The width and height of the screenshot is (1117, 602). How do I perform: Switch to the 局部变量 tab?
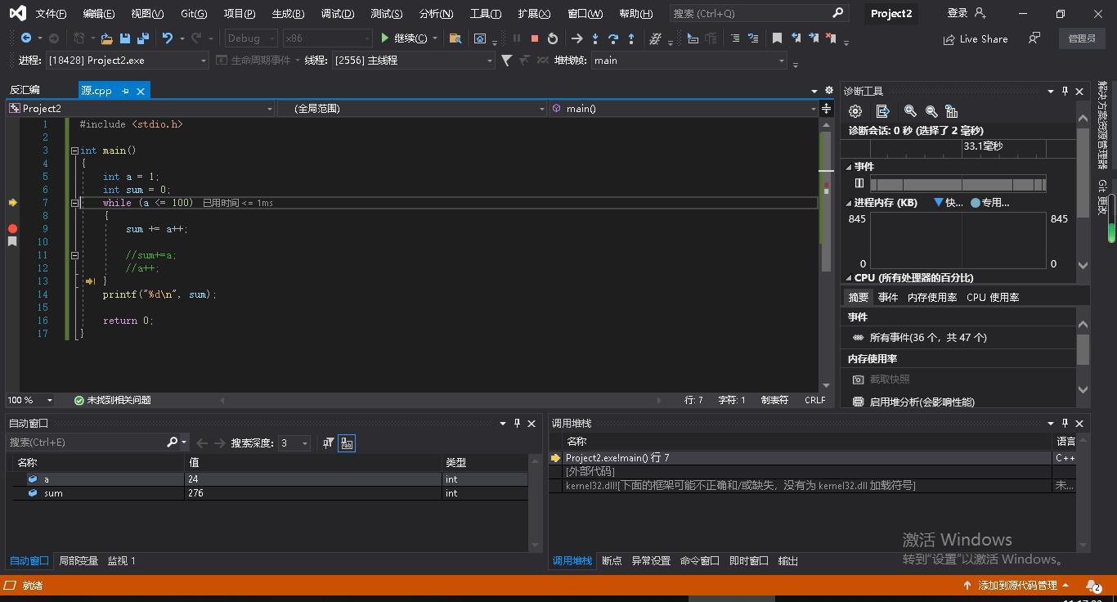(79, 561)
